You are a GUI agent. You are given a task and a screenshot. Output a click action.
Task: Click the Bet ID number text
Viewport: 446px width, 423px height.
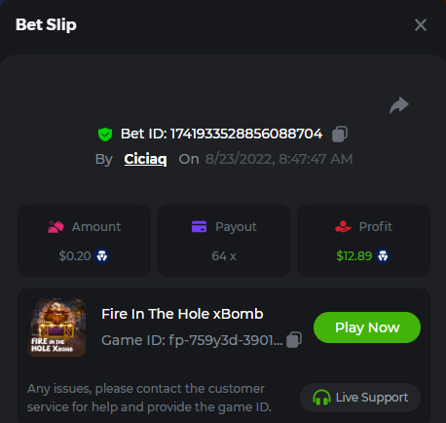point(246,134)
